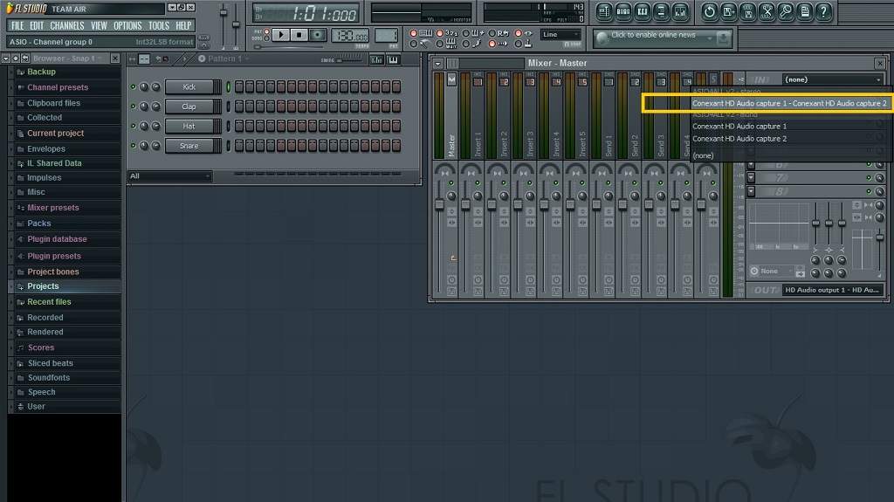Open the project info document icon

[x=804, y=11]
